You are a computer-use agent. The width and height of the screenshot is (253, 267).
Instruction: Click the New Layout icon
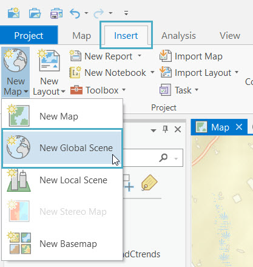(49, 60)
